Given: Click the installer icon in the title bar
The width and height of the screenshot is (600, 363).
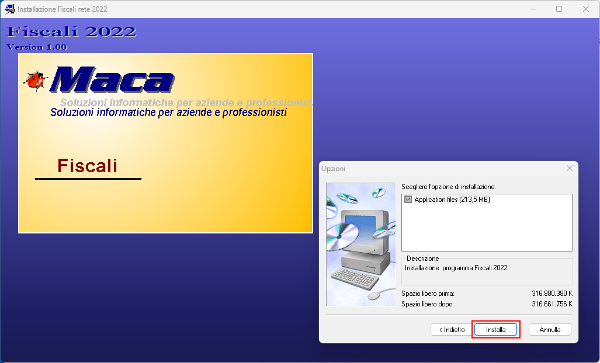Looking at the screenshot, I should [9, 9].
